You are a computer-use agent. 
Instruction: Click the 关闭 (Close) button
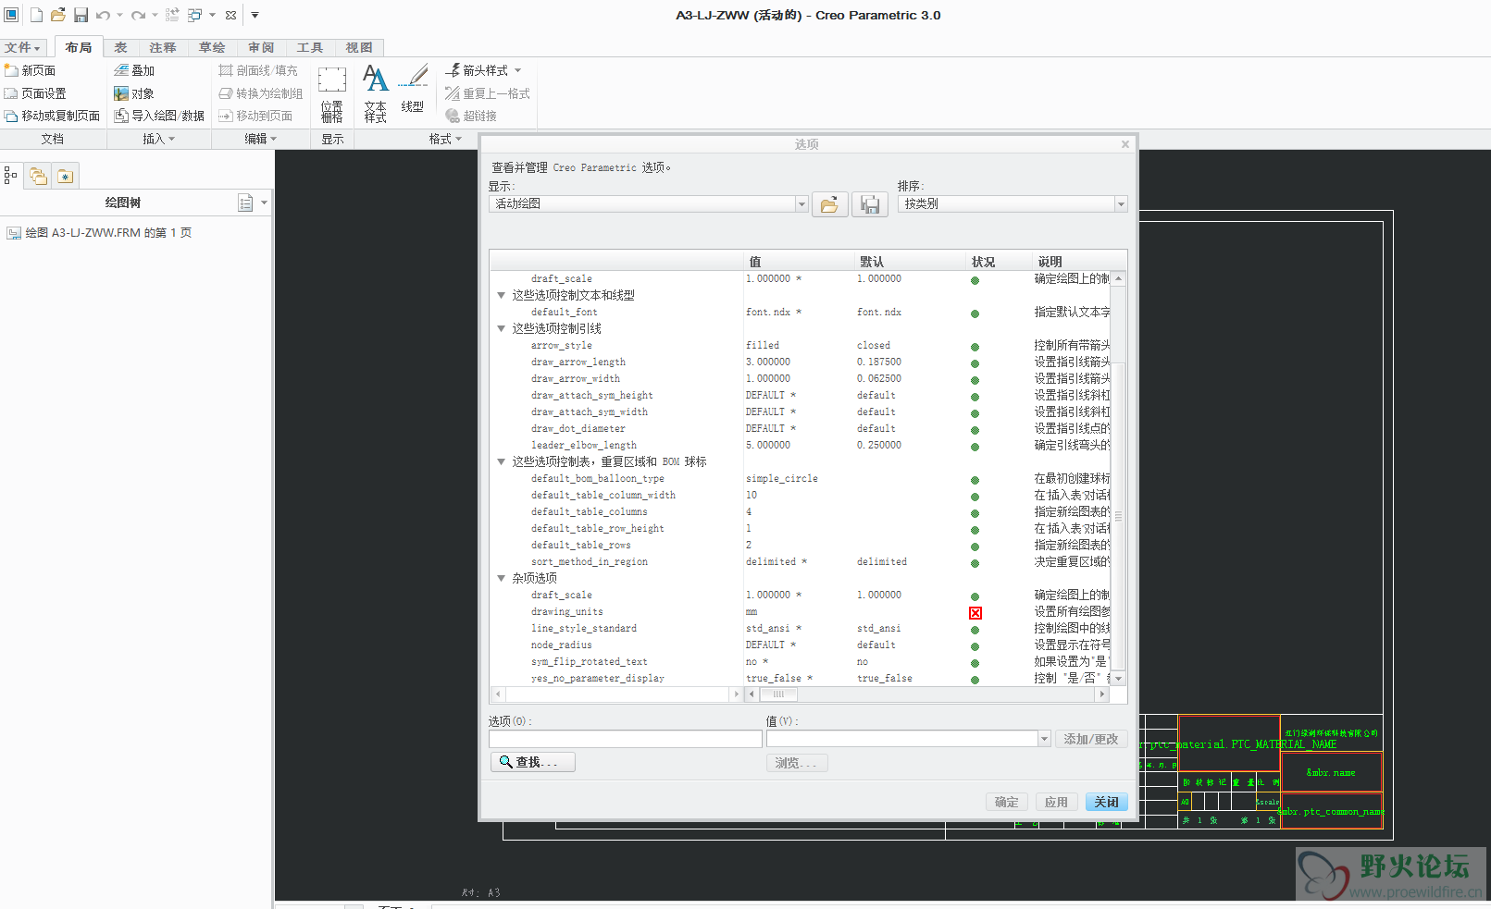(x=1107, y=802)
